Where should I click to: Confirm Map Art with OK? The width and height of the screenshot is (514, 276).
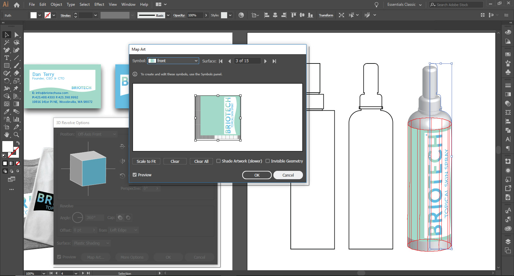(x=257, y=175)
